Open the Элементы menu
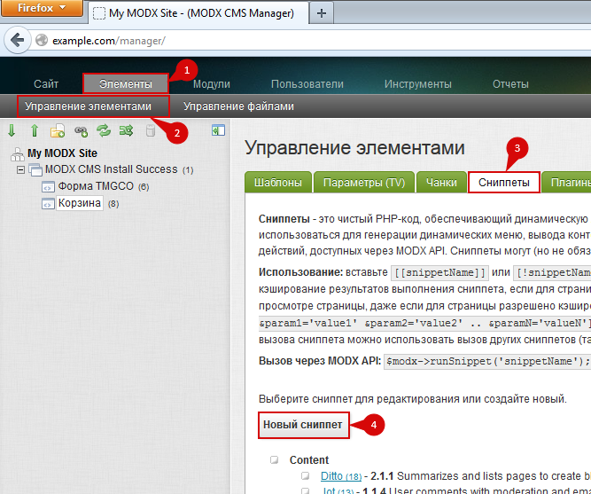 point(125,84)
